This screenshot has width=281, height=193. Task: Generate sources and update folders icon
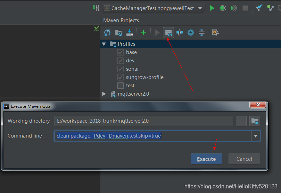(118, 33)
